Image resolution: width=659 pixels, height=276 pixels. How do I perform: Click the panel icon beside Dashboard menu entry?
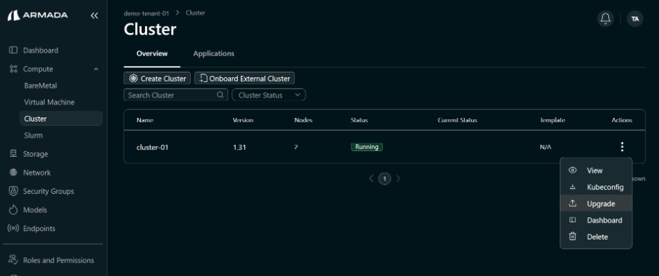pyautogui.click(x=572, y=220)
